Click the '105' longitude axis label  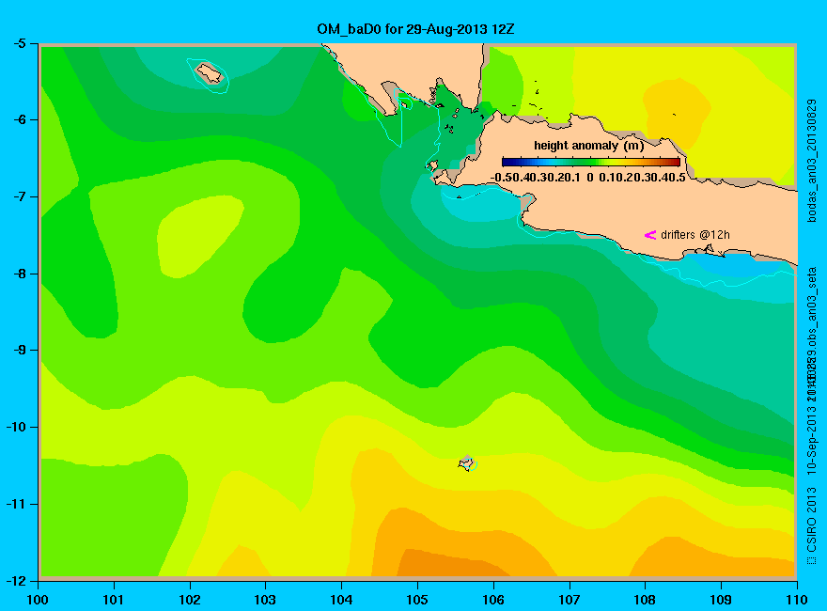[x=417, y=600]
